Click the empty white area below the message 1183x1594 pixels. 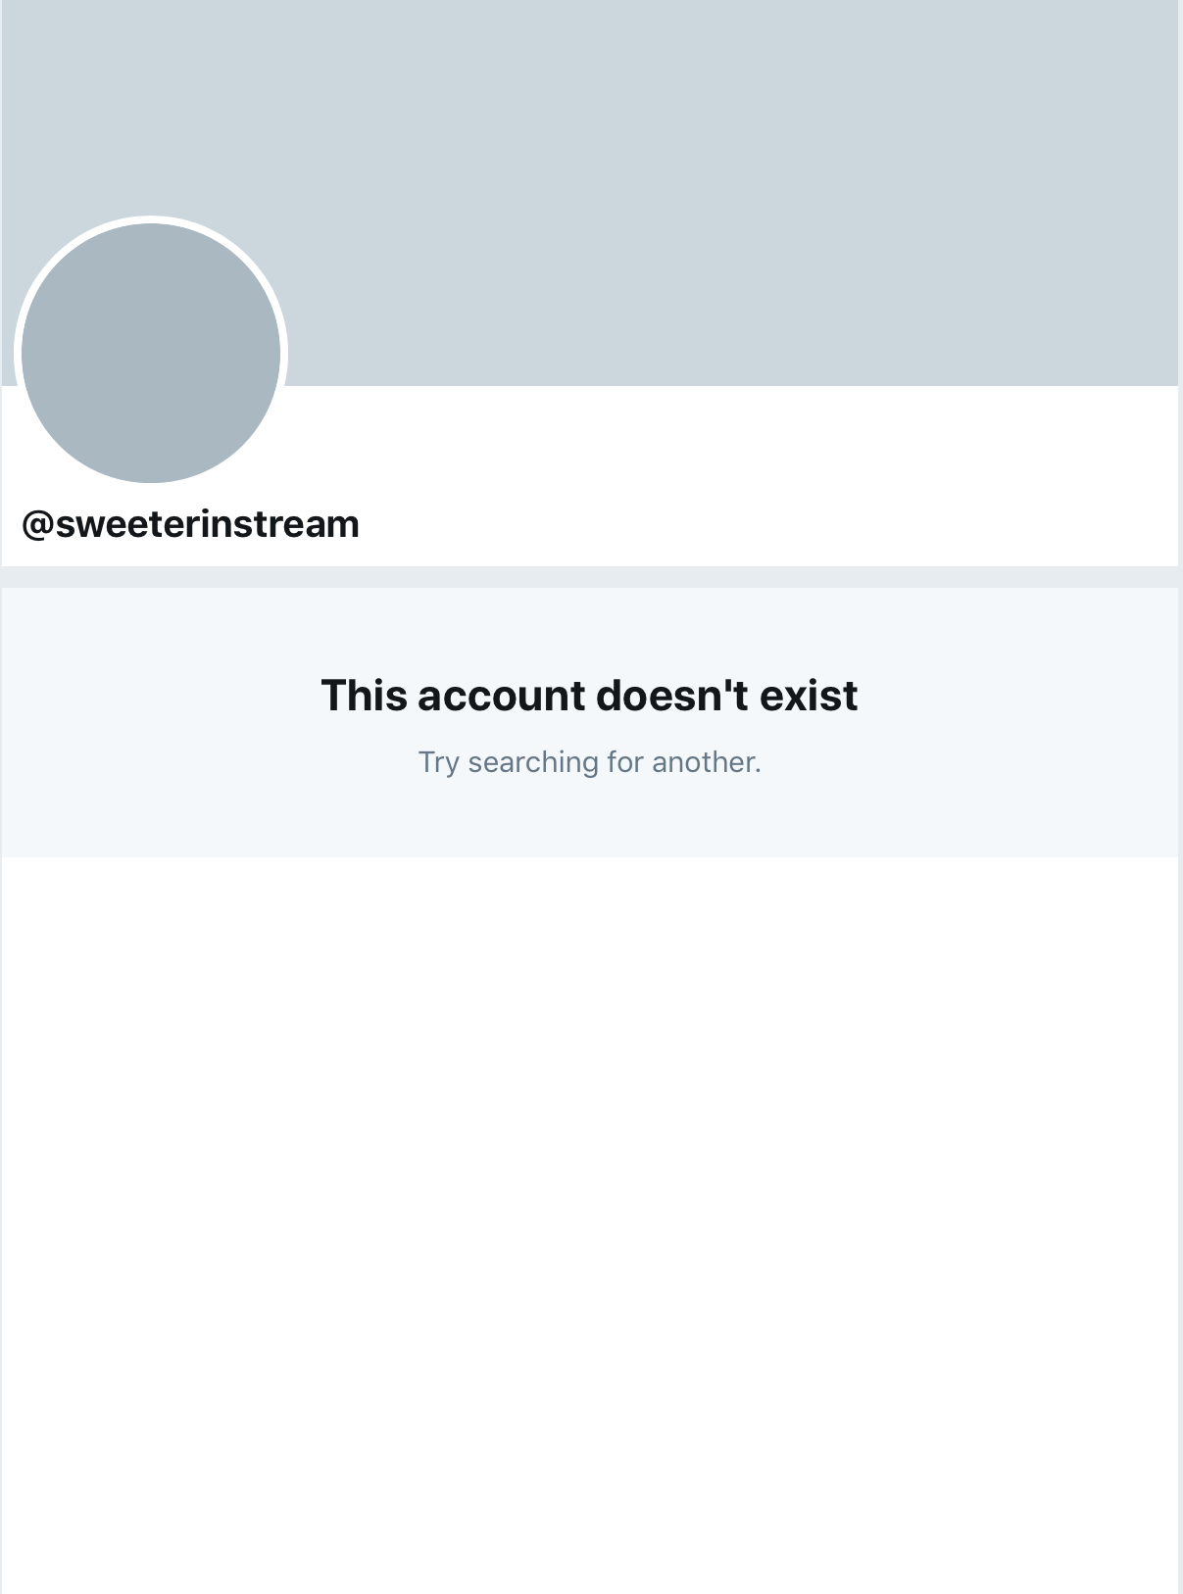[x=590, y=1225]
